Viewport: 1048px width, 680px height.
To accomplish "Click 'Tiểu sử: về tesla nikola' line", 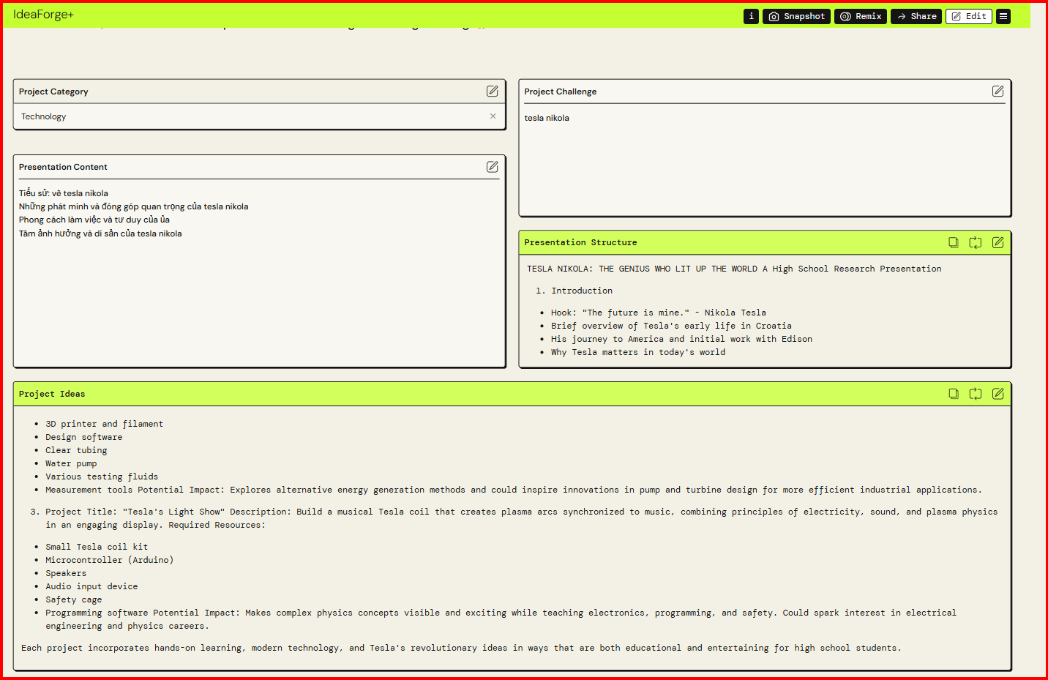I will (x=64, y=193).
